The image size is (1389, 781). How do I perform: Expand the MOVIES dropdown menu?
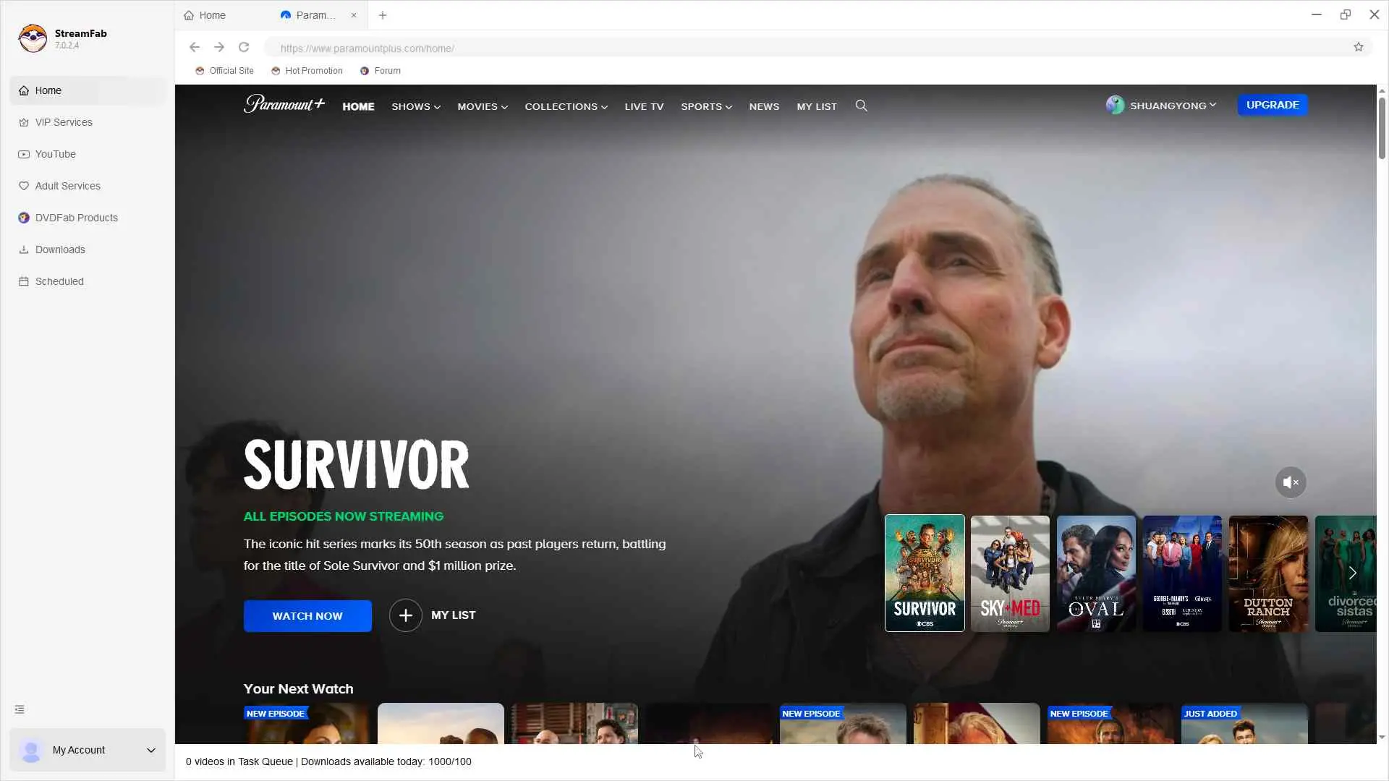pos(483,106)
